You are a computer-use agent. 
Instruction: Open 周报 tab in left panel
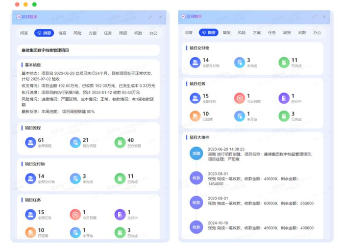tap(123, 33)
